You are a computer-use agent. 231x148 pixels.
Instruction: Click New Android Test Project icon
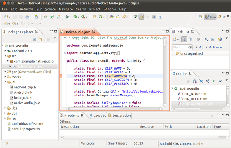click(x=52, y=17)
